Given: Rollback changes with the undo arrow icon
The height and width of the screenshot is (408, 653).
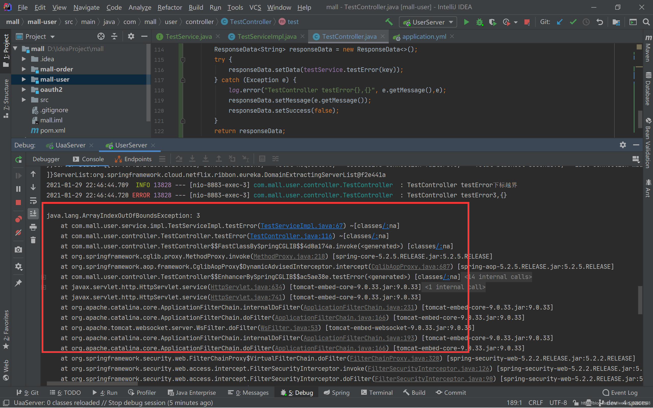Looking at the screenshot, I should click(600, 22).
